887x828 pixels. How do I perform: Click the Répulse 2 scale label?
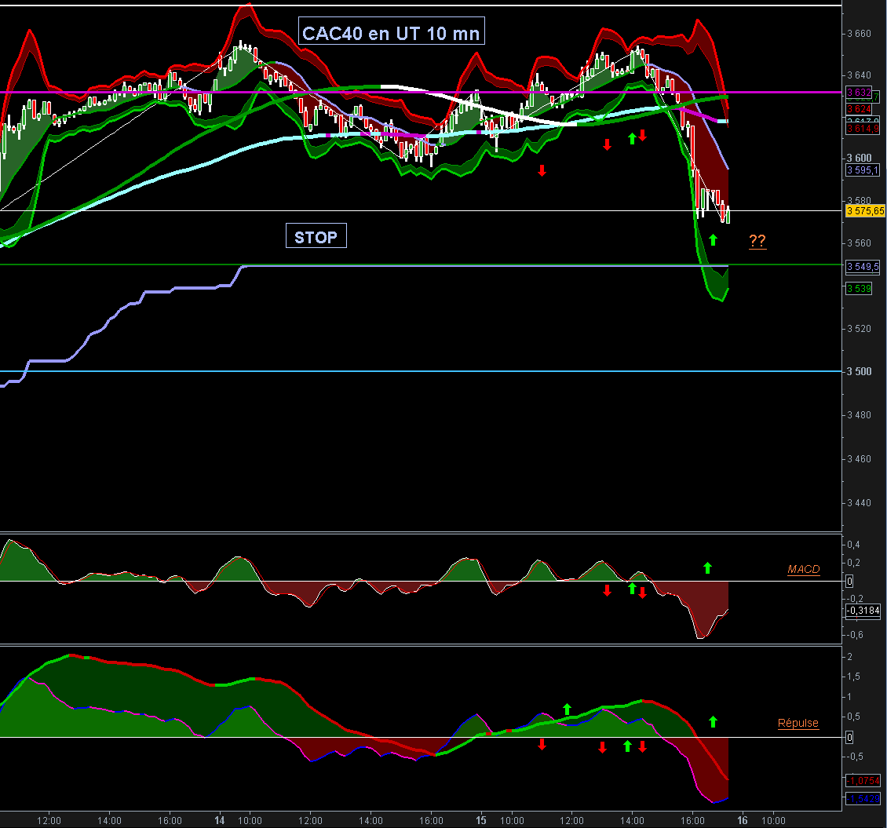849,657
